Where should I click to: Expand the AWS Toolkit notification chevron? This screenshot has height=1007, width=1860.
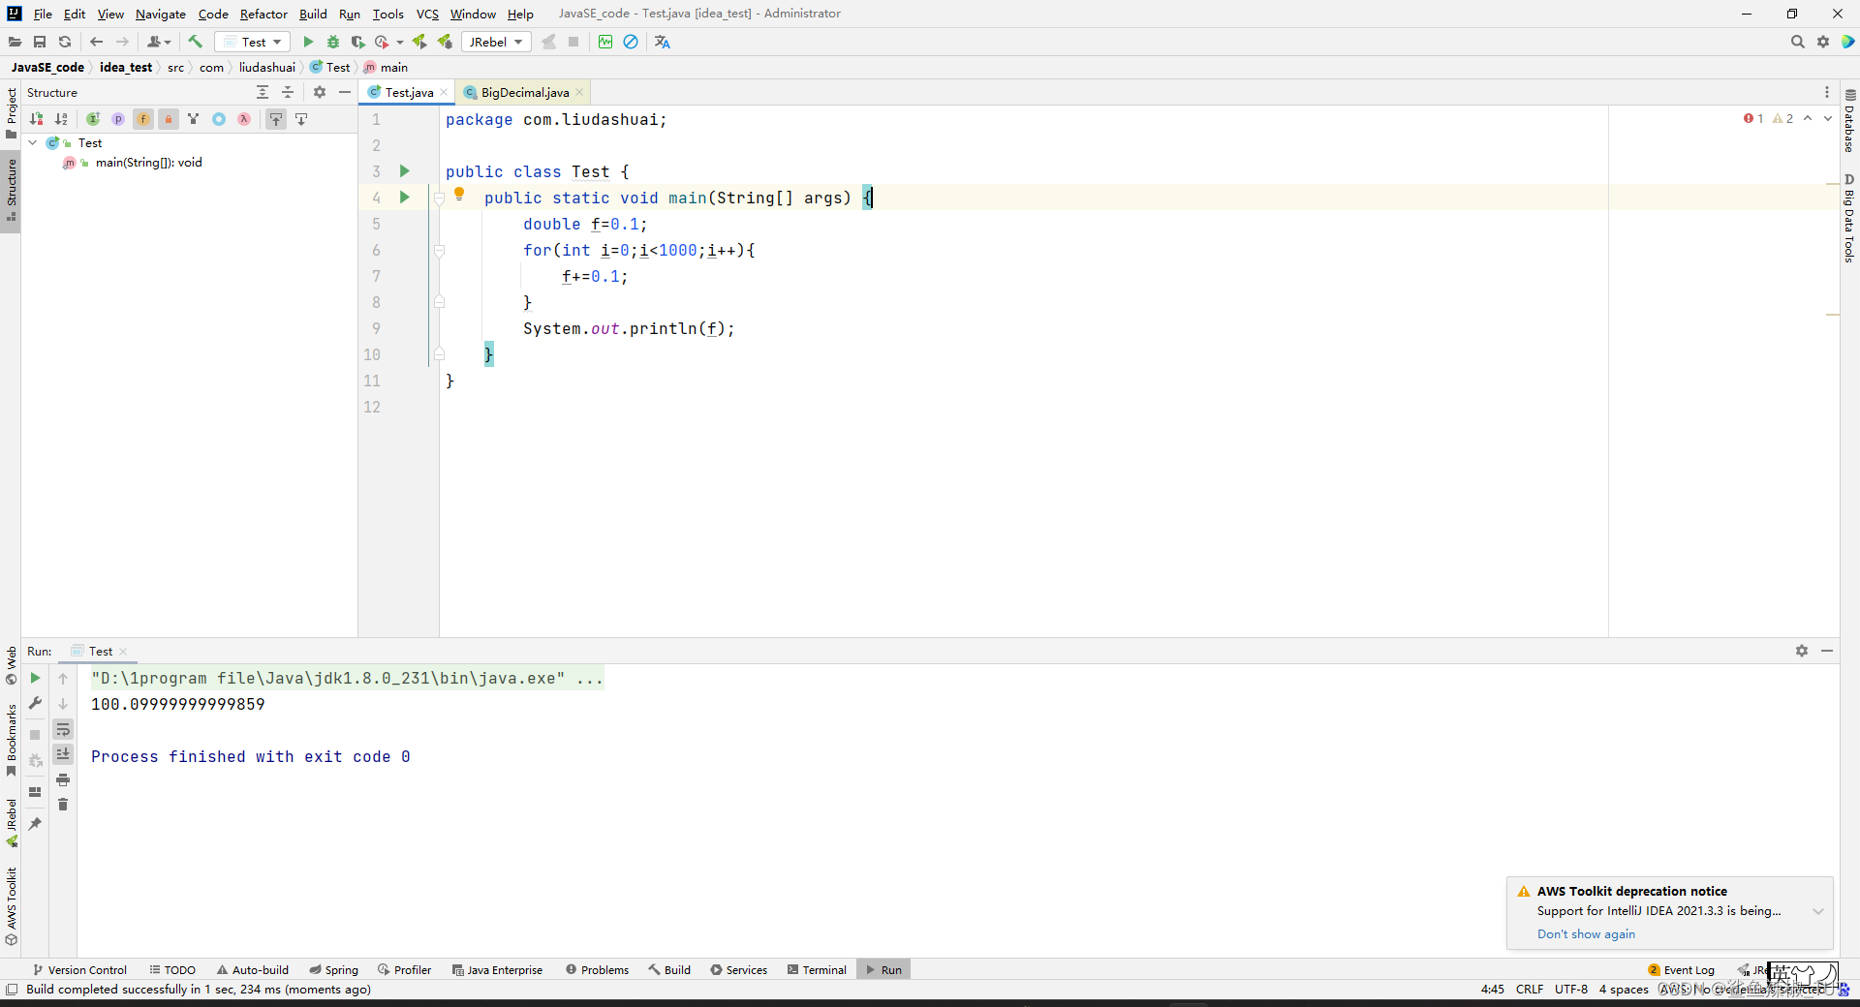click(1818, 911)
